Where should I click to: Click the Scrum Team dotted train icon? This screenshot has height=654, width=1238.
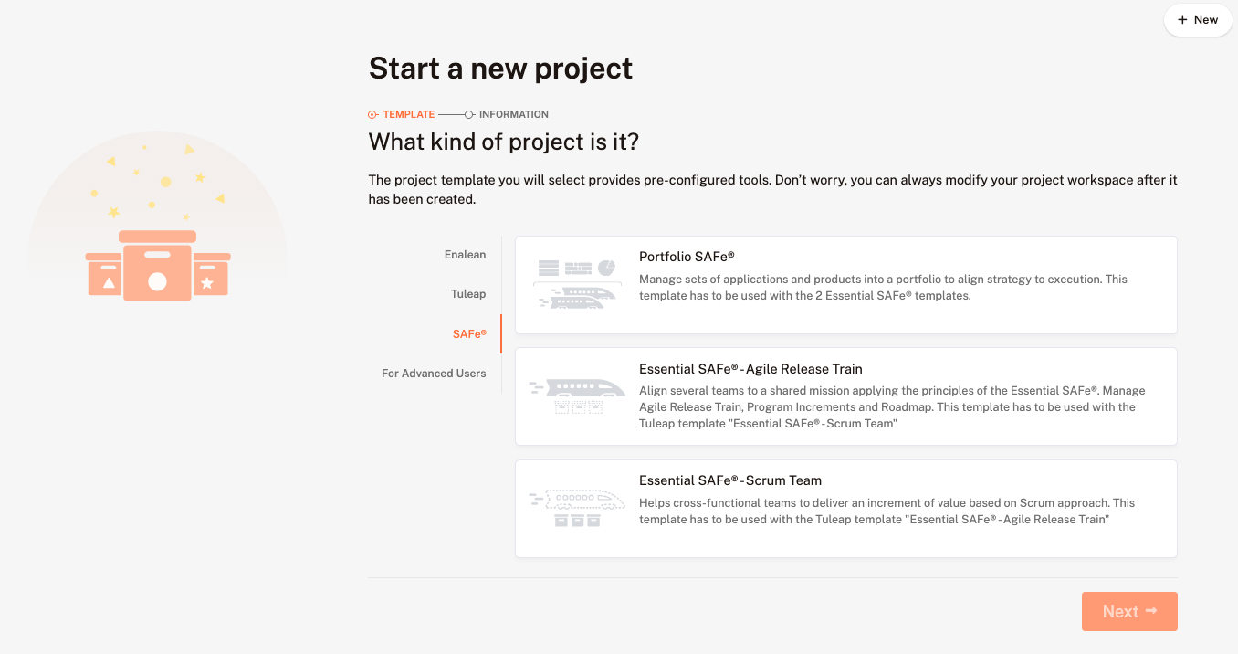tap(577, 508)
